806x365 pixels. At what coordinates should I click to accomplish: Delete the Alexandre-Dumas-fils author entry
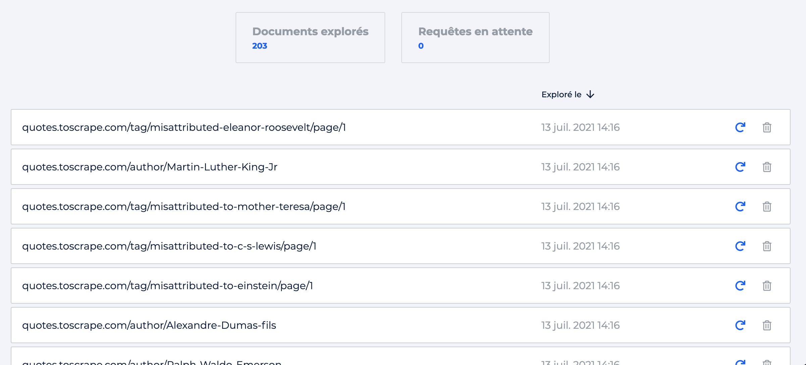click(767, 325)
